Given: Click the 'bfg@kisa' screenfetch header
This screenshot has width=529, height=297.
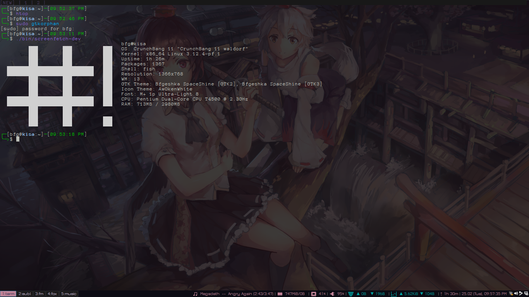Looking at the screenshot, I should pos(134,44).
